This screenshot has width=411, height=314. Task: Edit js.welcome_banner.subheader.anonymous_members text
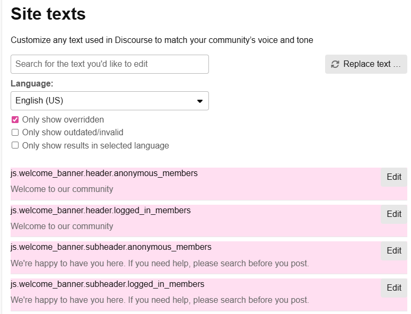tap(394, 251)
